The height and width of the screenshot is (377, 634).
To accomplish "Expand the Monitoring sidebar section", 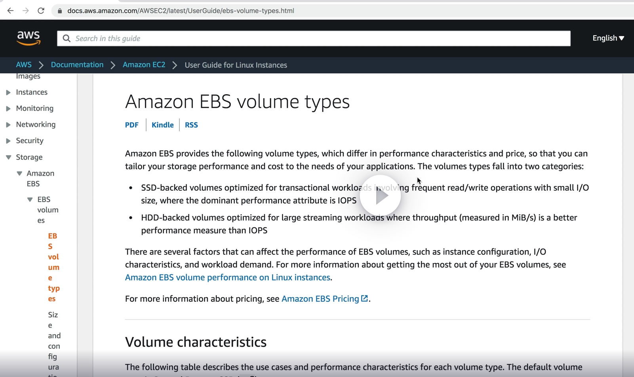I will click(x=8, y=108).
